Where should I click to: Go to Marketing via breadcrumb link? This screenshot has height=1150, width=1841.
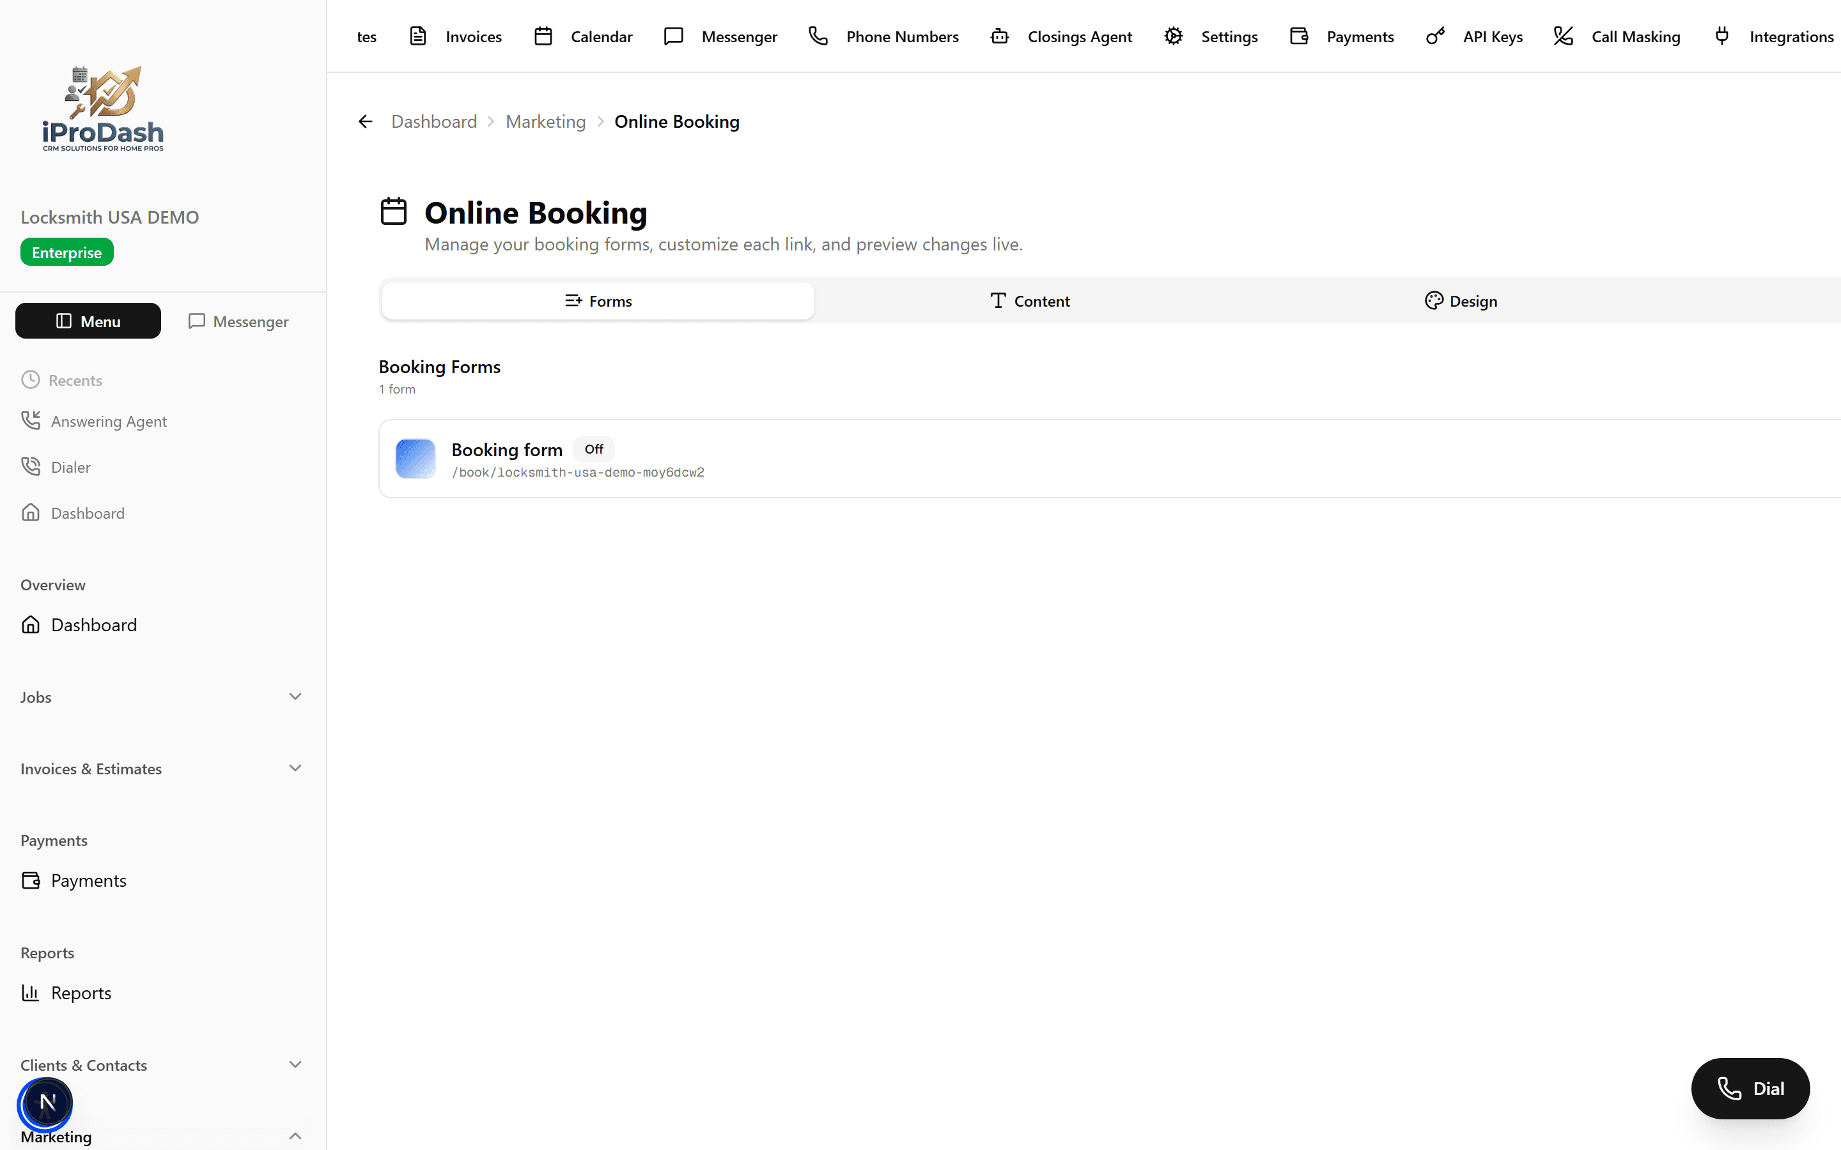point(545,121)
